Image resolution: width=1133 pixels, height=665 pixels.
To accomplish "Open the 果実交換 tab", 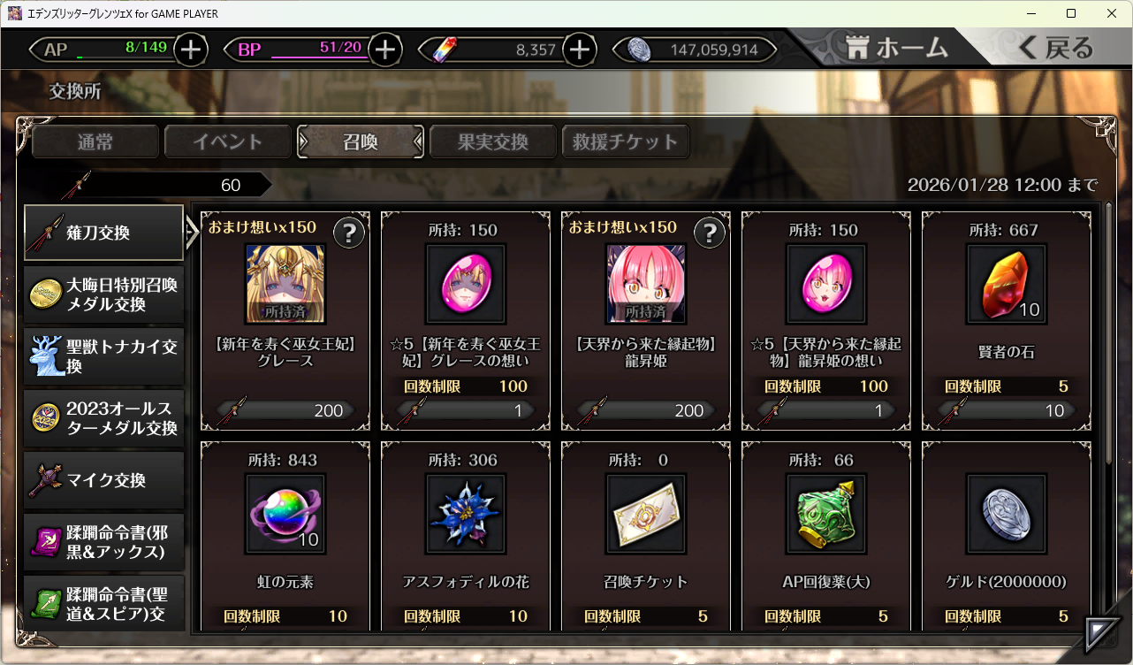I will [x=493, y=141].
